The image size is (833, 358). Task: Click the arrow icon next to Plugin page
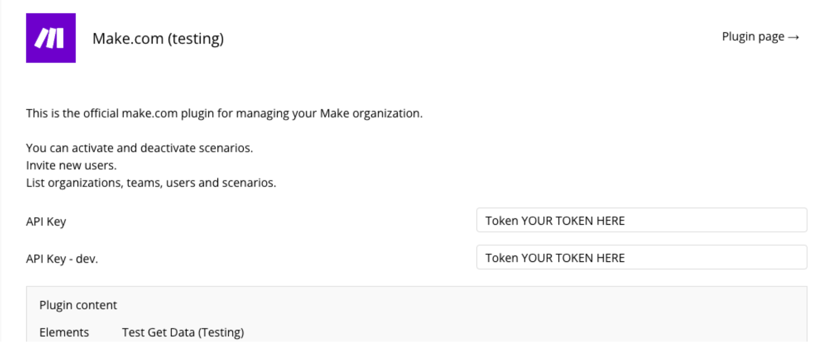click(x=794, y=37)
